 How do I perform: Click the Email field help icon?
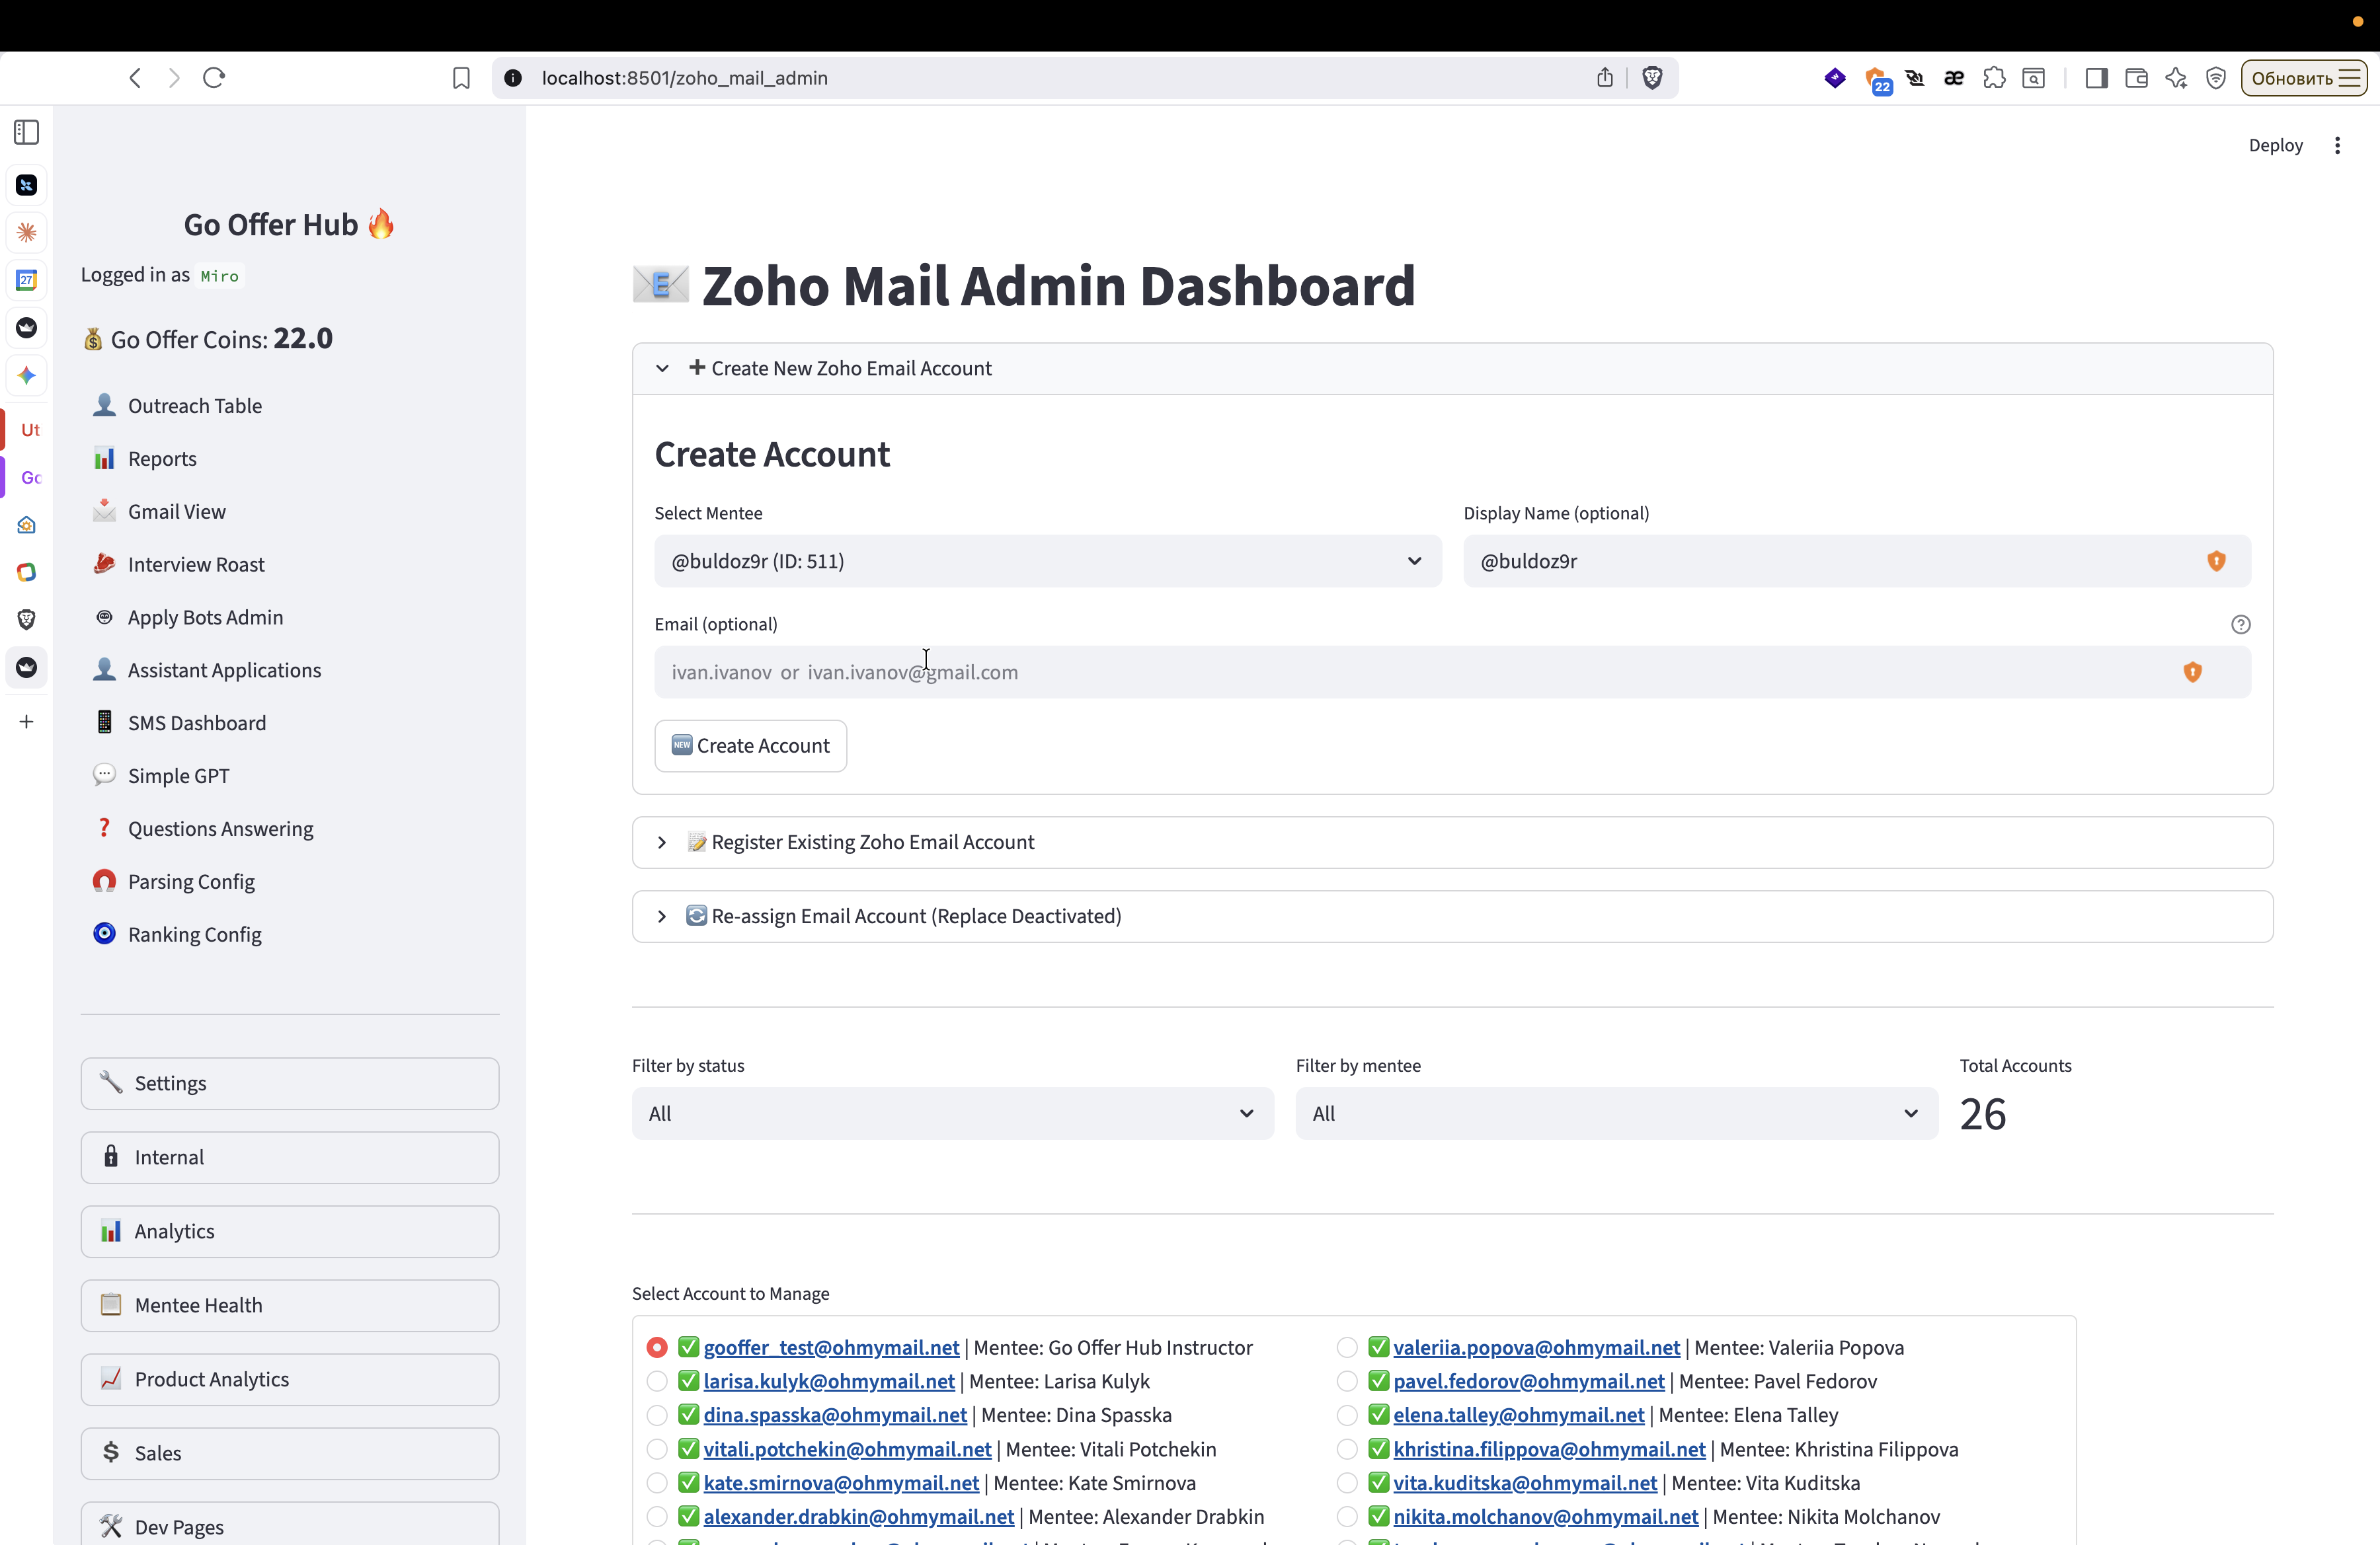click(2240, 624)
